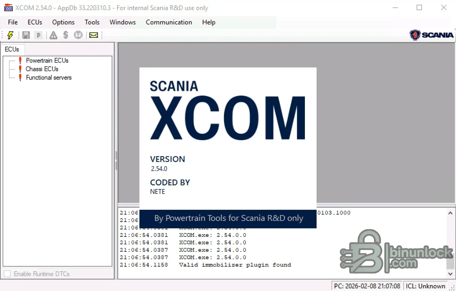Open the Help menu

(x=209, y=22)
